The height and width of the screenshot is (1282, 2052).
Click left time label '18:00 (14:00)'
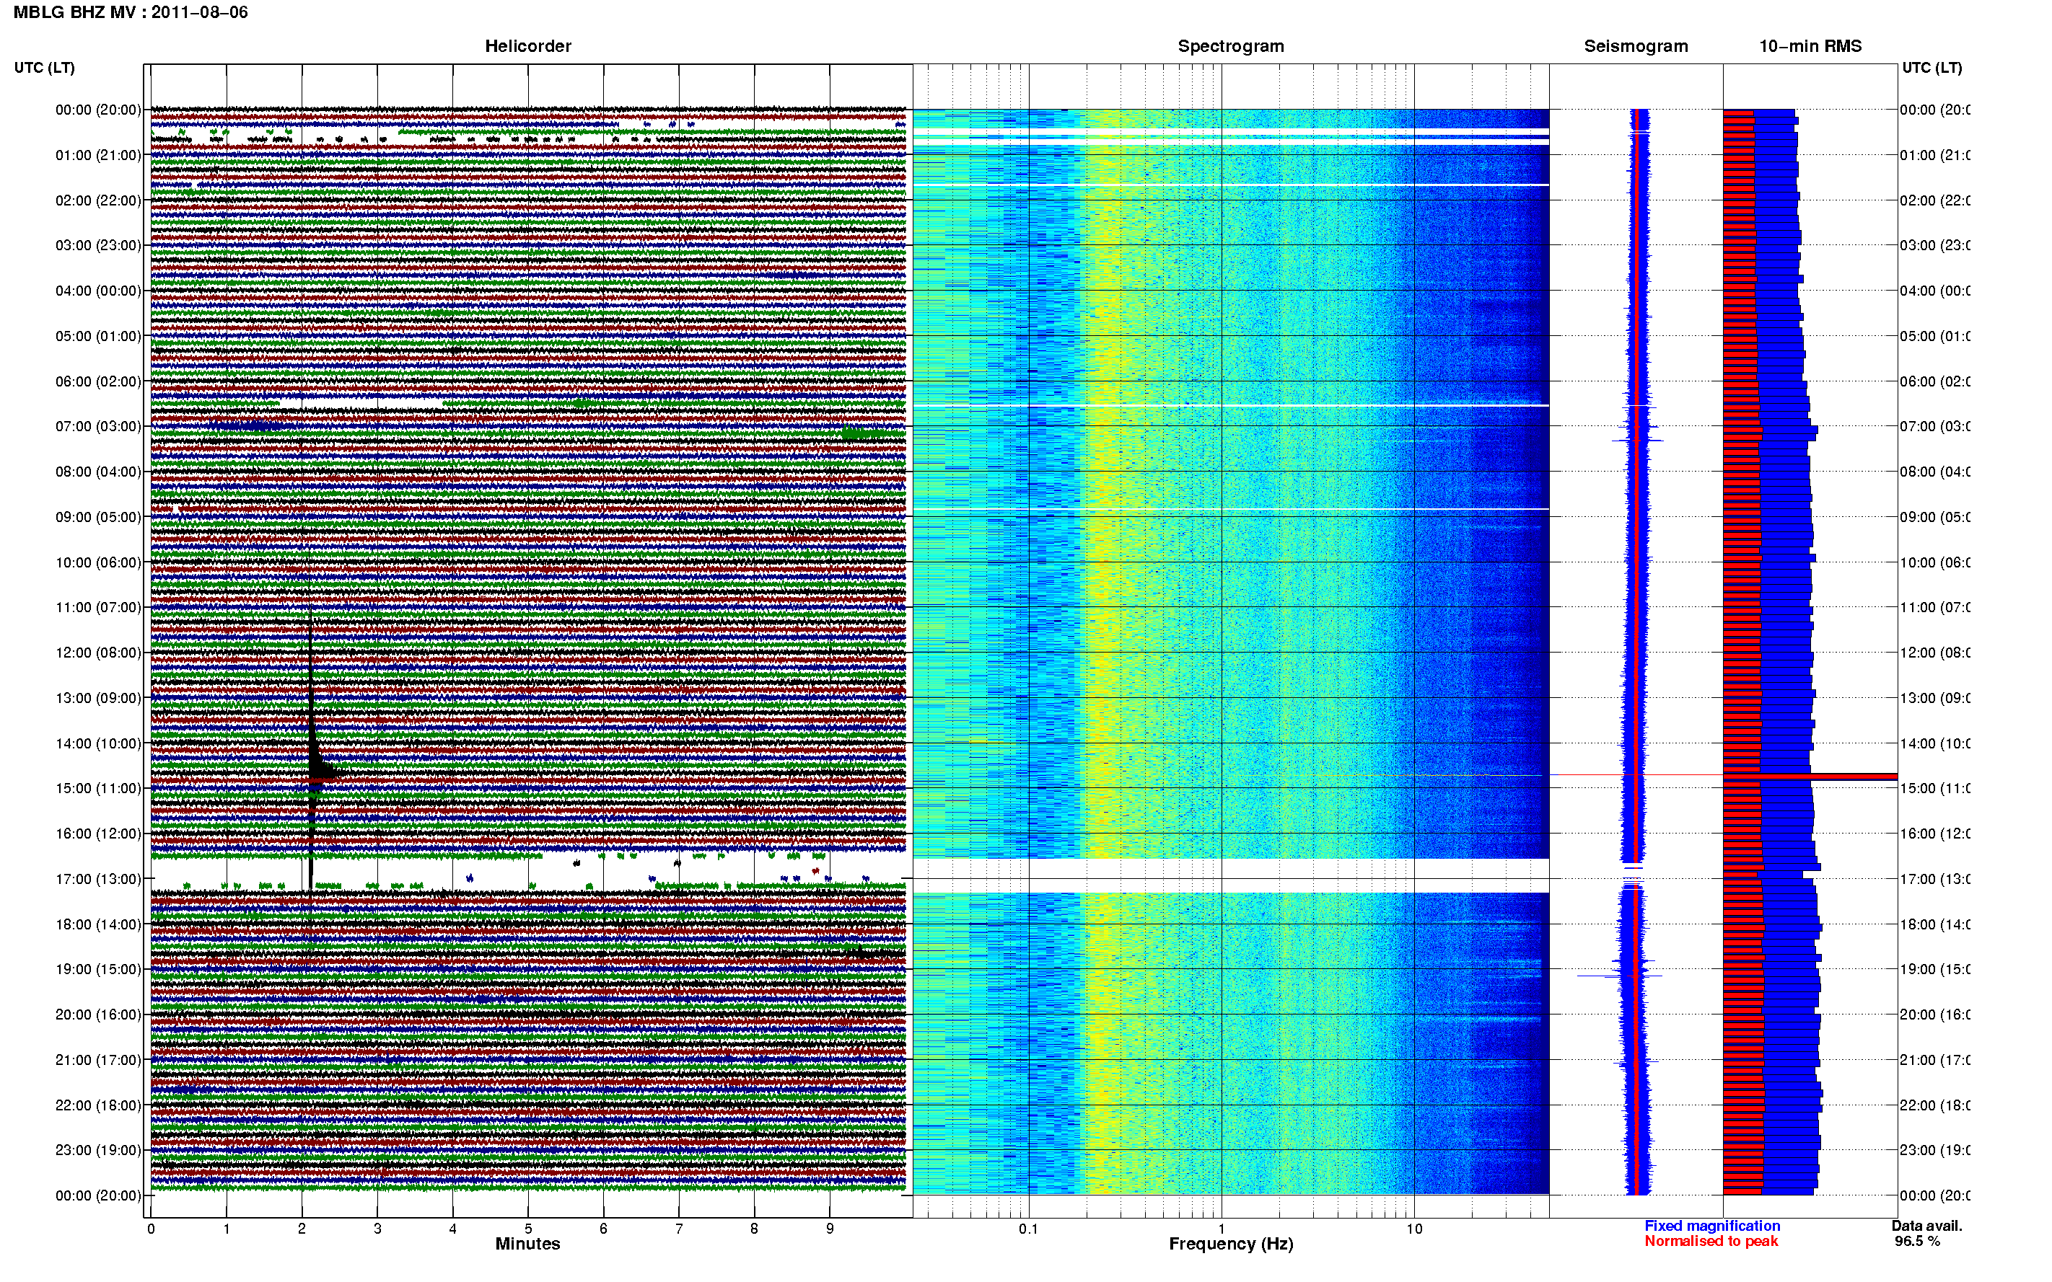98,925
